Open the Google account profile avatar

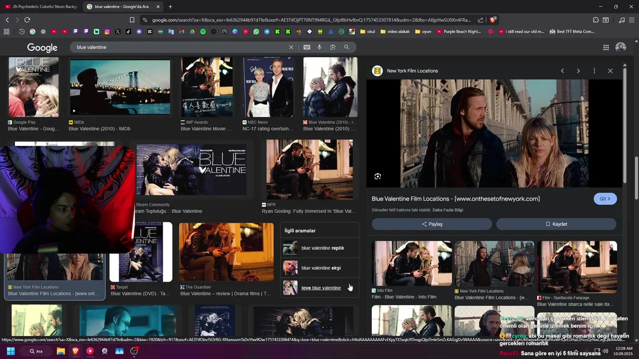[621, 47]
